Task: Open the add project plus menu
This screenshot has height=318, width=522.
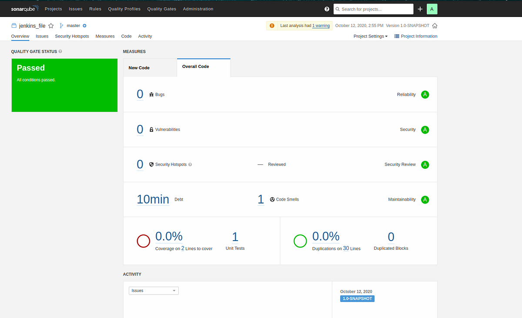Action: [420, 9]
